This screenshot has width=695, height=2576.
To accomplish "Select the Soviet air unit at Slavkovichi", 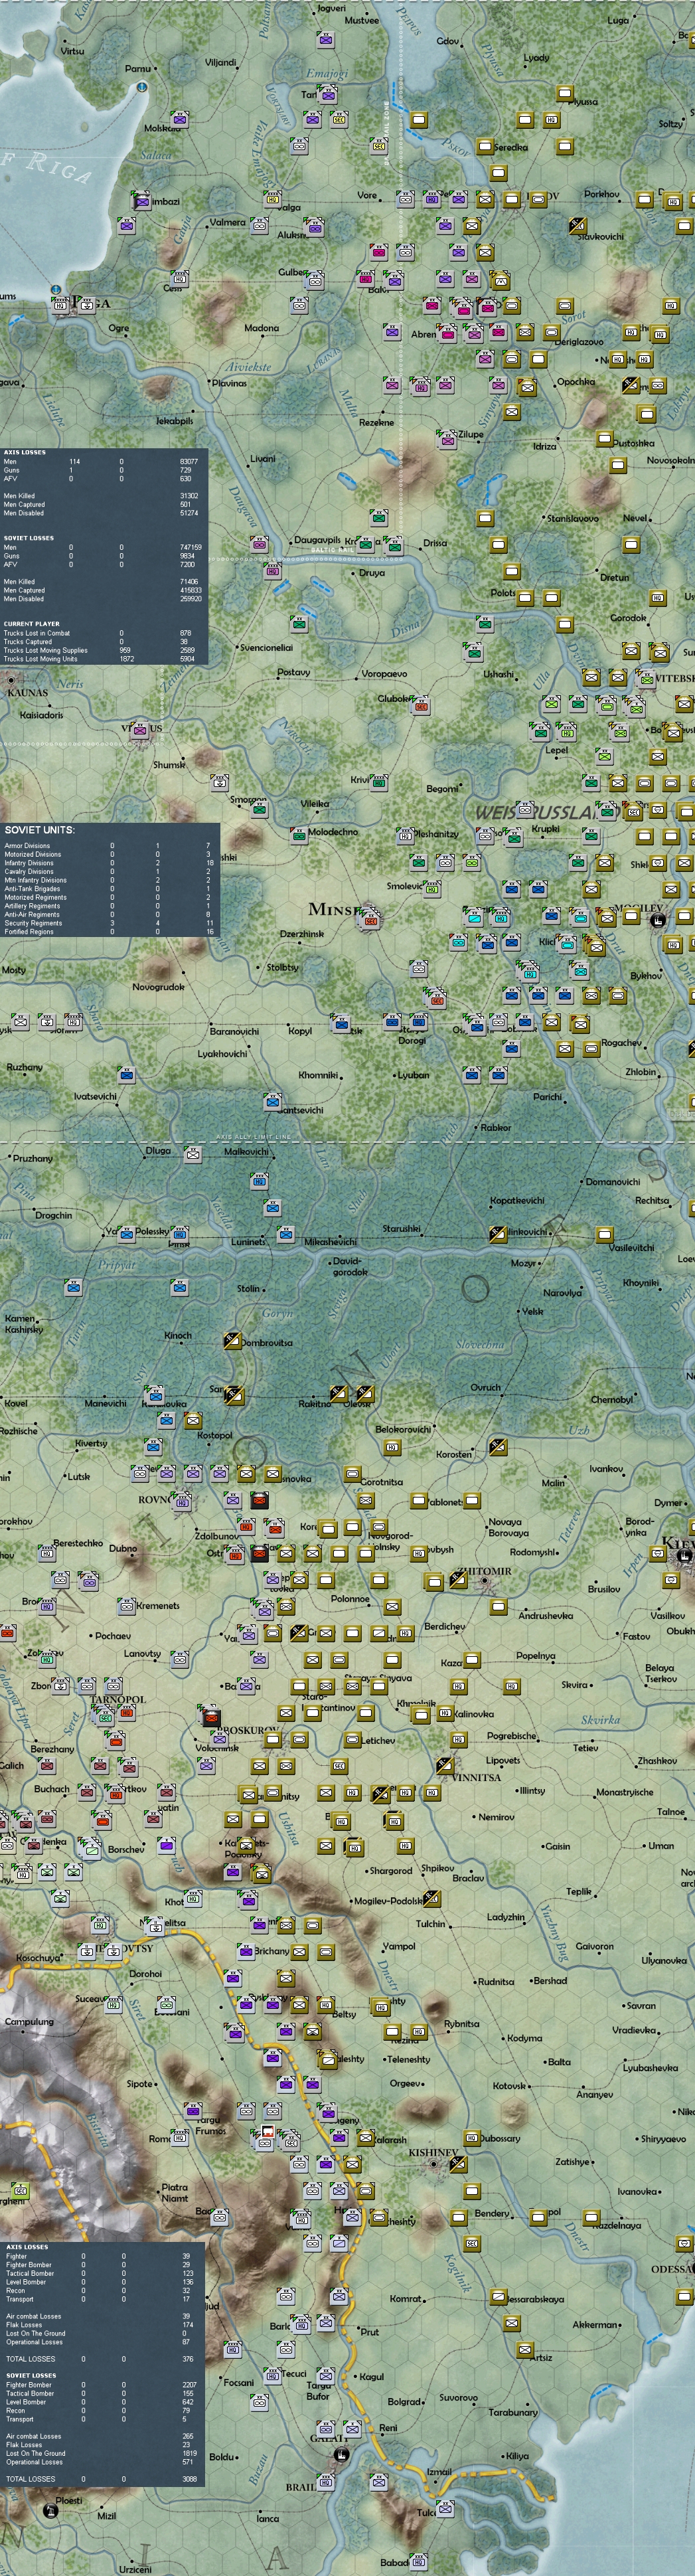I will click(578, 225).
